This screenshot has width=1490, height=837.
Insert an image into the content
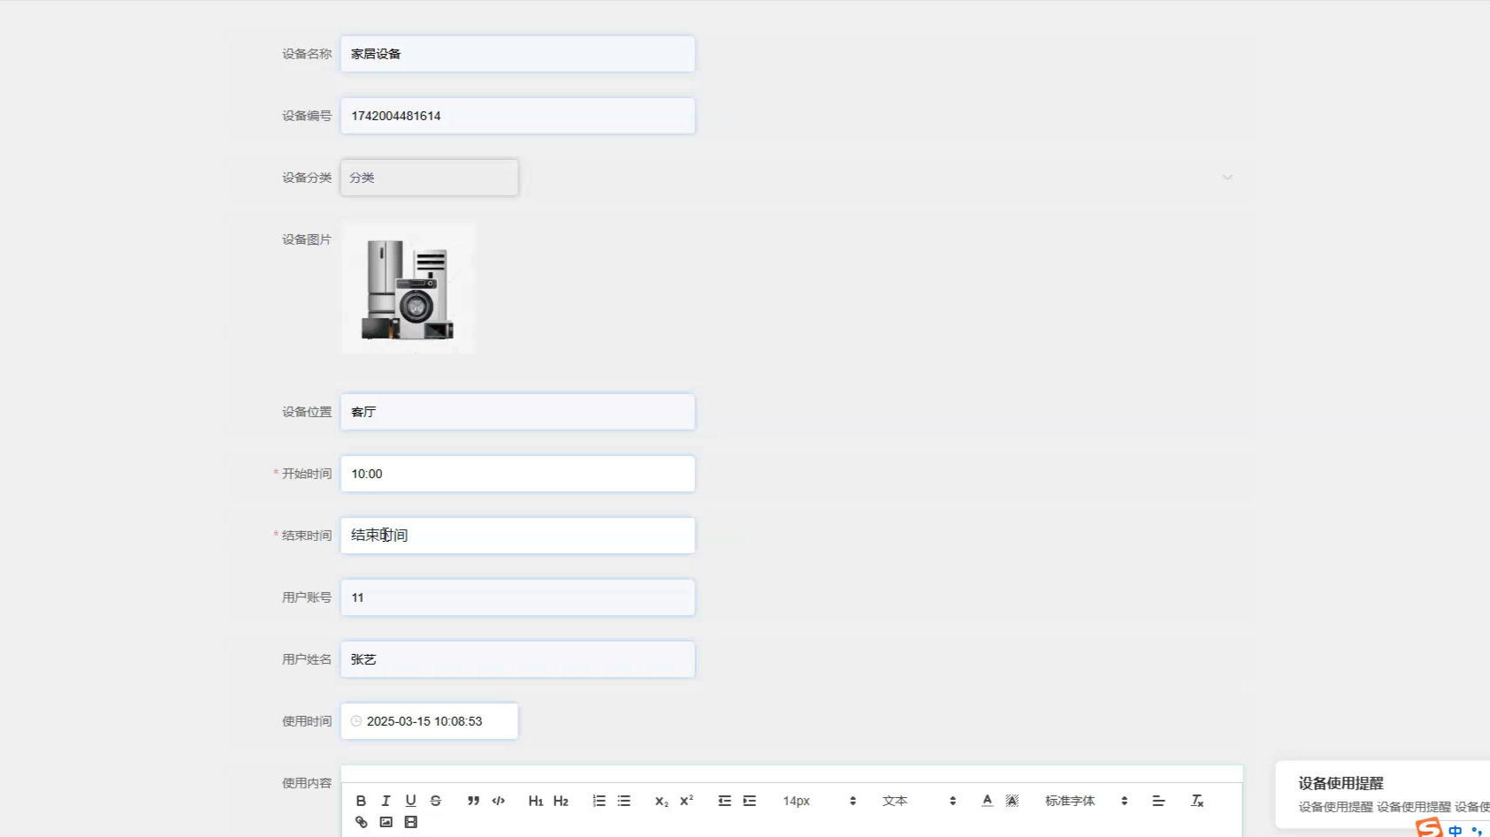point(386,821)
